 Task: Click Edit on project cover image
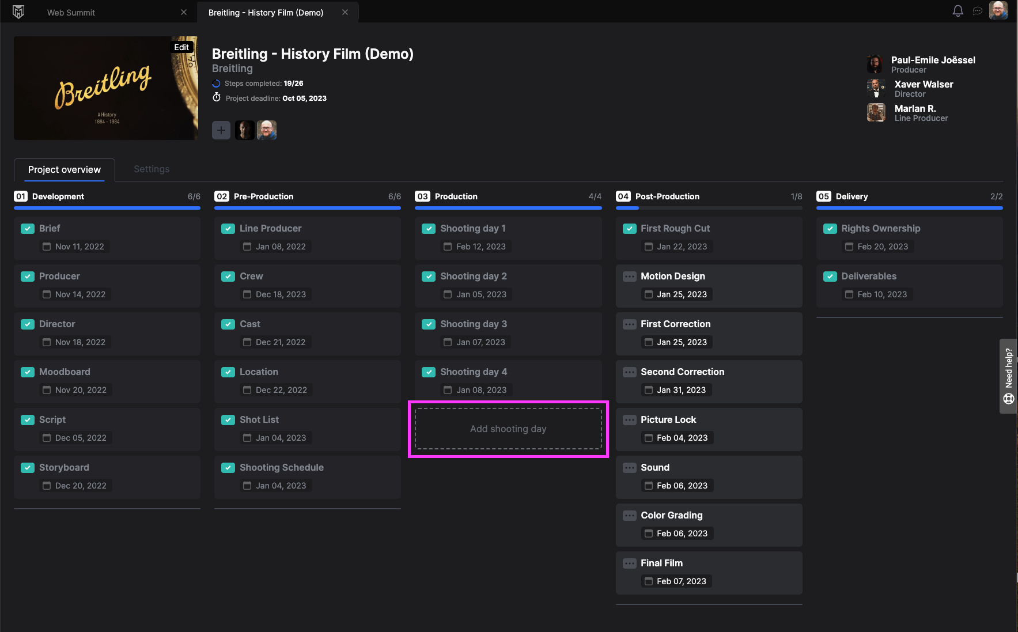[181, 47]
